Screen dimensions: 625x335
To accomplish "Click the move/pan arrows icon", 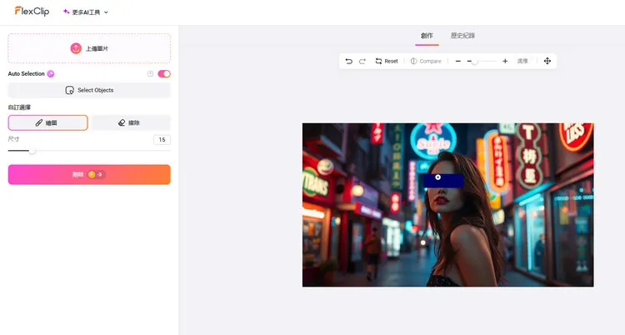I will [547, 61].
